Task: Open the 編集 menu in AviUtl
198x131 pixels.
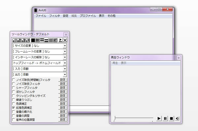Action: (74, 16)
